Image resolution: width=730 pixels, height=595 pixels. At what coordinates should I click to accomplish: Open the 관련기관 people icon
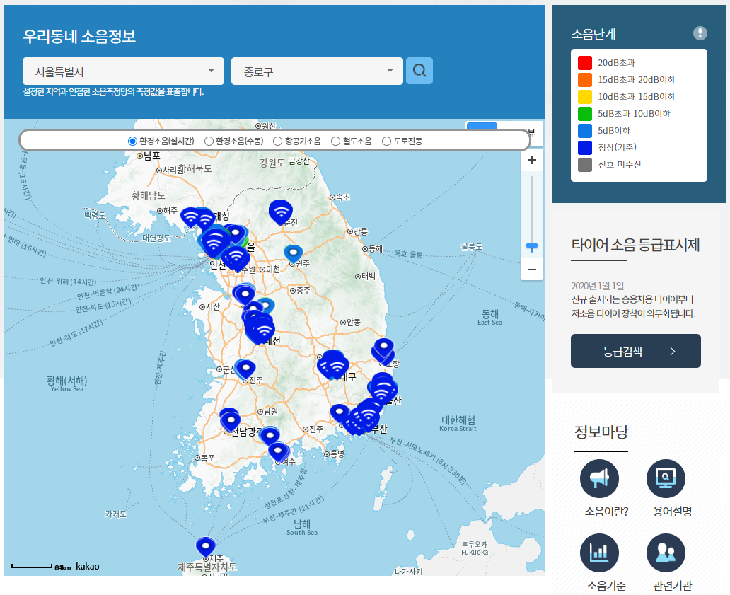coord(666,553)
